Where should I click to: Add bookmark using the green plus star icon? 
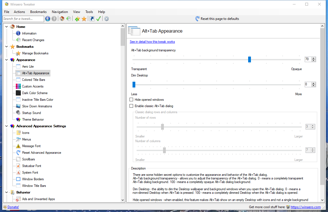(77, 19)
